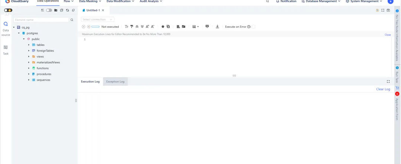Click the Clear Log link
This screenshot has width=401, height=164.
383,89
